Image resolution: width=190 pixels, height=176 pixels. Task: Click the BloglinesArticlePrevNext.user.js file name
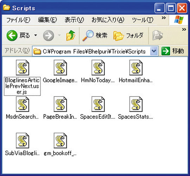pos(22,86)
